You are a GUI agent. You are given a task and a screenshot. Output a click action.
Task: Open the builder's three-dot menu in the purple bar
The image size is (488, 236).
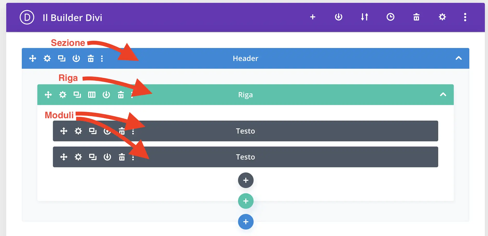click(465, 17)
